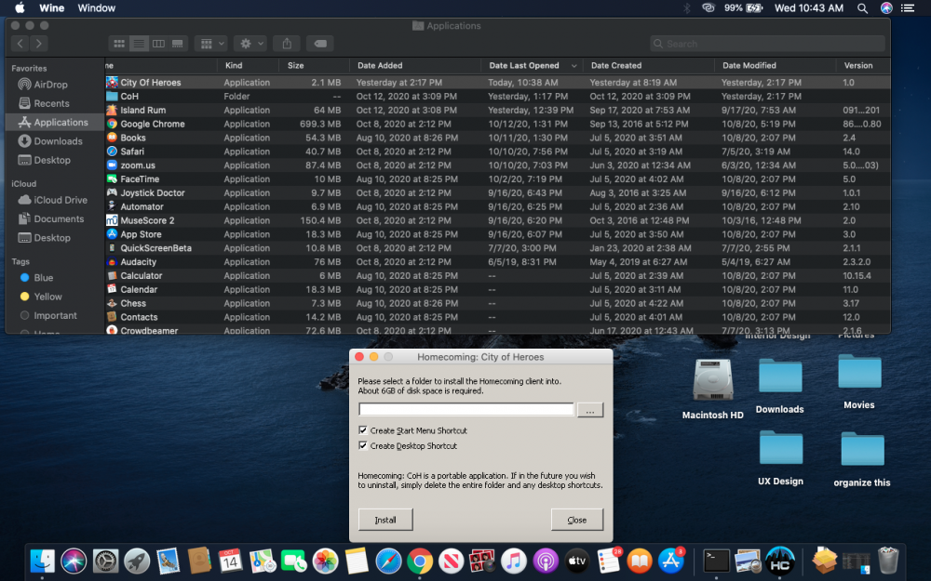The height and width of the screenshot is (581, 931).
Task: Open Terminal from the Dock
Action: click(717, 561)
